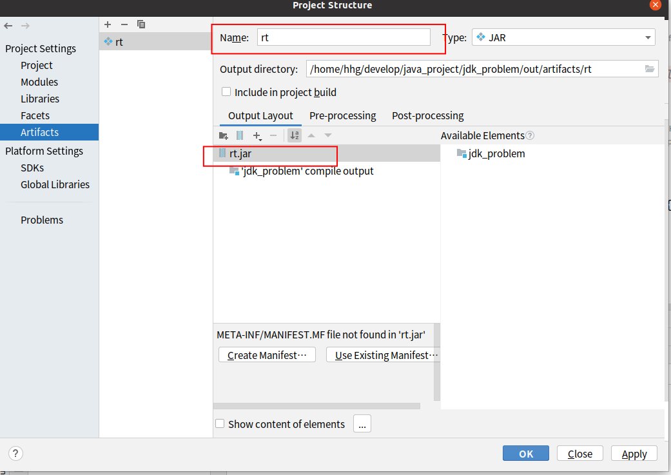
Task: Go forward with the right arrow
Action: pos(25,26)
